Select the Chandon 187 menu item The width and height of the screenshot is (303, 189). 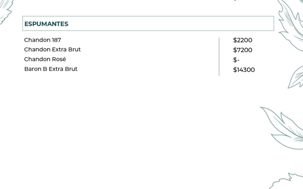coord(43,40)
